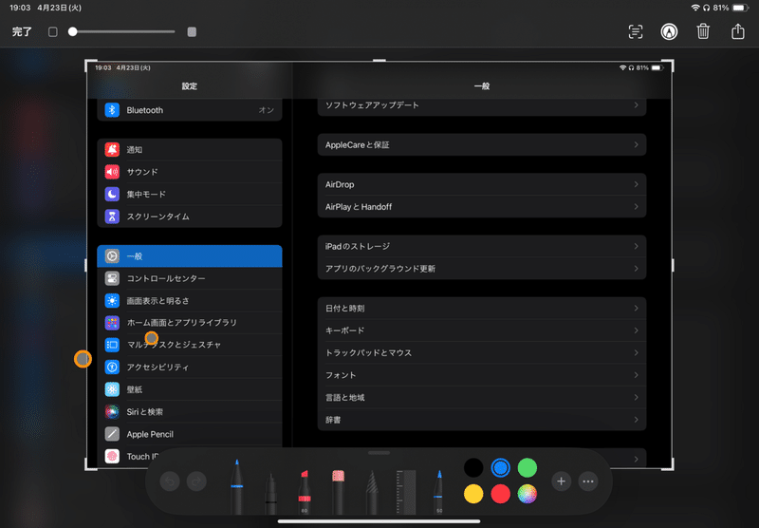Choose the blue color swatch
The width and height of the screenshot is (759, 528).
click(501, 467)
